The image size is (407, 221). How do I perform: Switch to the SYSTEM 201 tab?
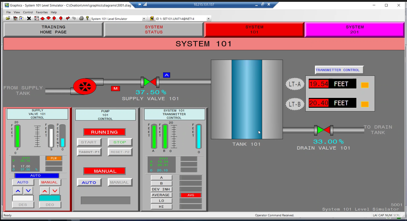[x=355, y=30]
